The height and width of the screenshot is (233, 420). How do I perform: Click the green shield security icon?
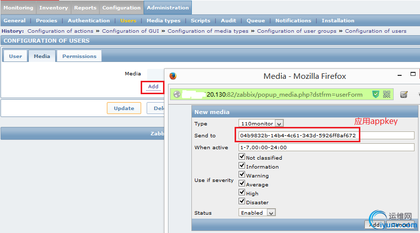click(x=376, y=94)
